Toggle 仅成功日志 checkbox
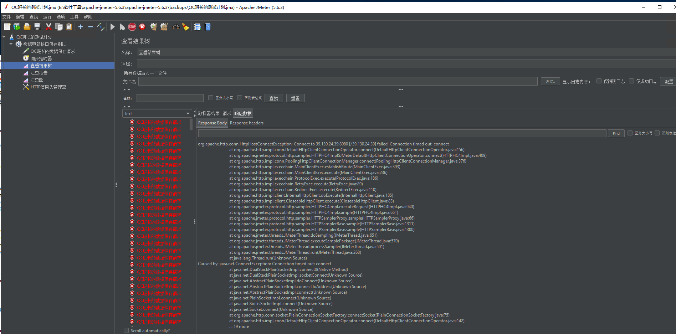 631,81
